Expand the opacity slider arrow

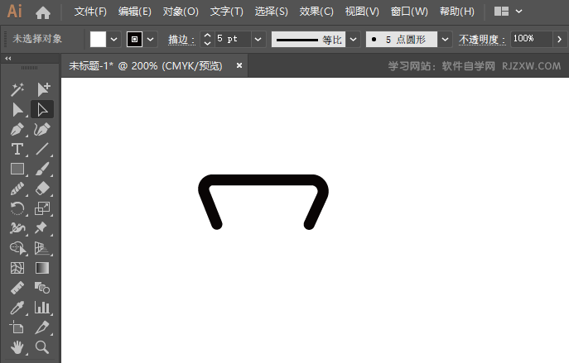[x=559, y=39]
